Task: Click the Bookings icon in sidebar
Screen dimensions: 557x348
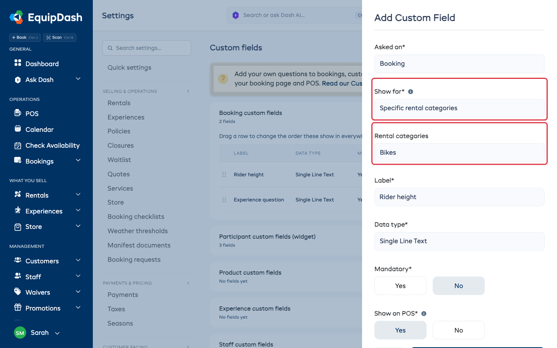Action: pyautogui.click(x=18, y=160)
